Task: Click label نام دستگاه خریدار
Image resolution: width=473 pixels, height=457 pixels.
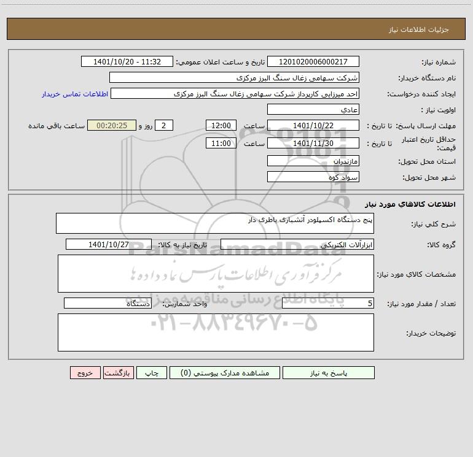Action: tap(427, 79)
